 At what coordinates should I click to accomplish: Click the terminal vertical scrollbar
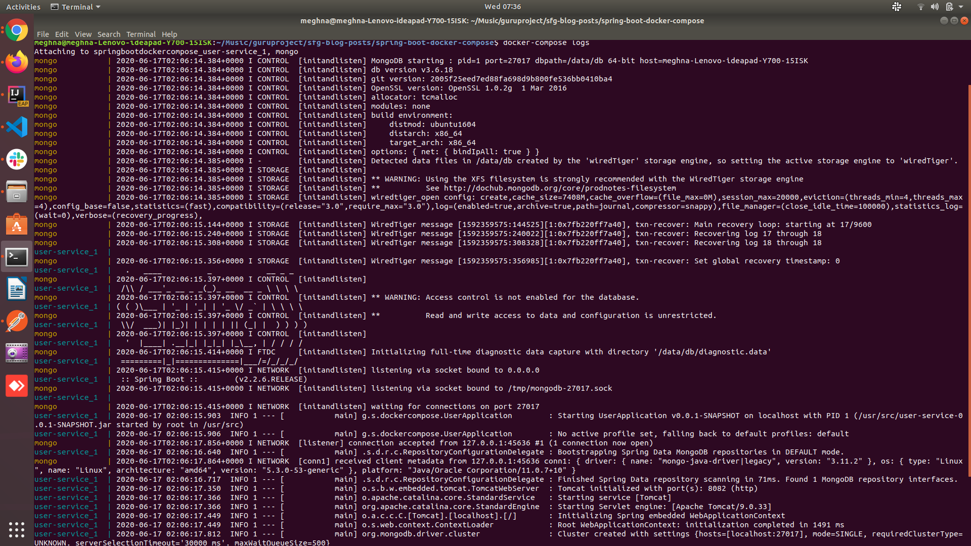(969, 281)
